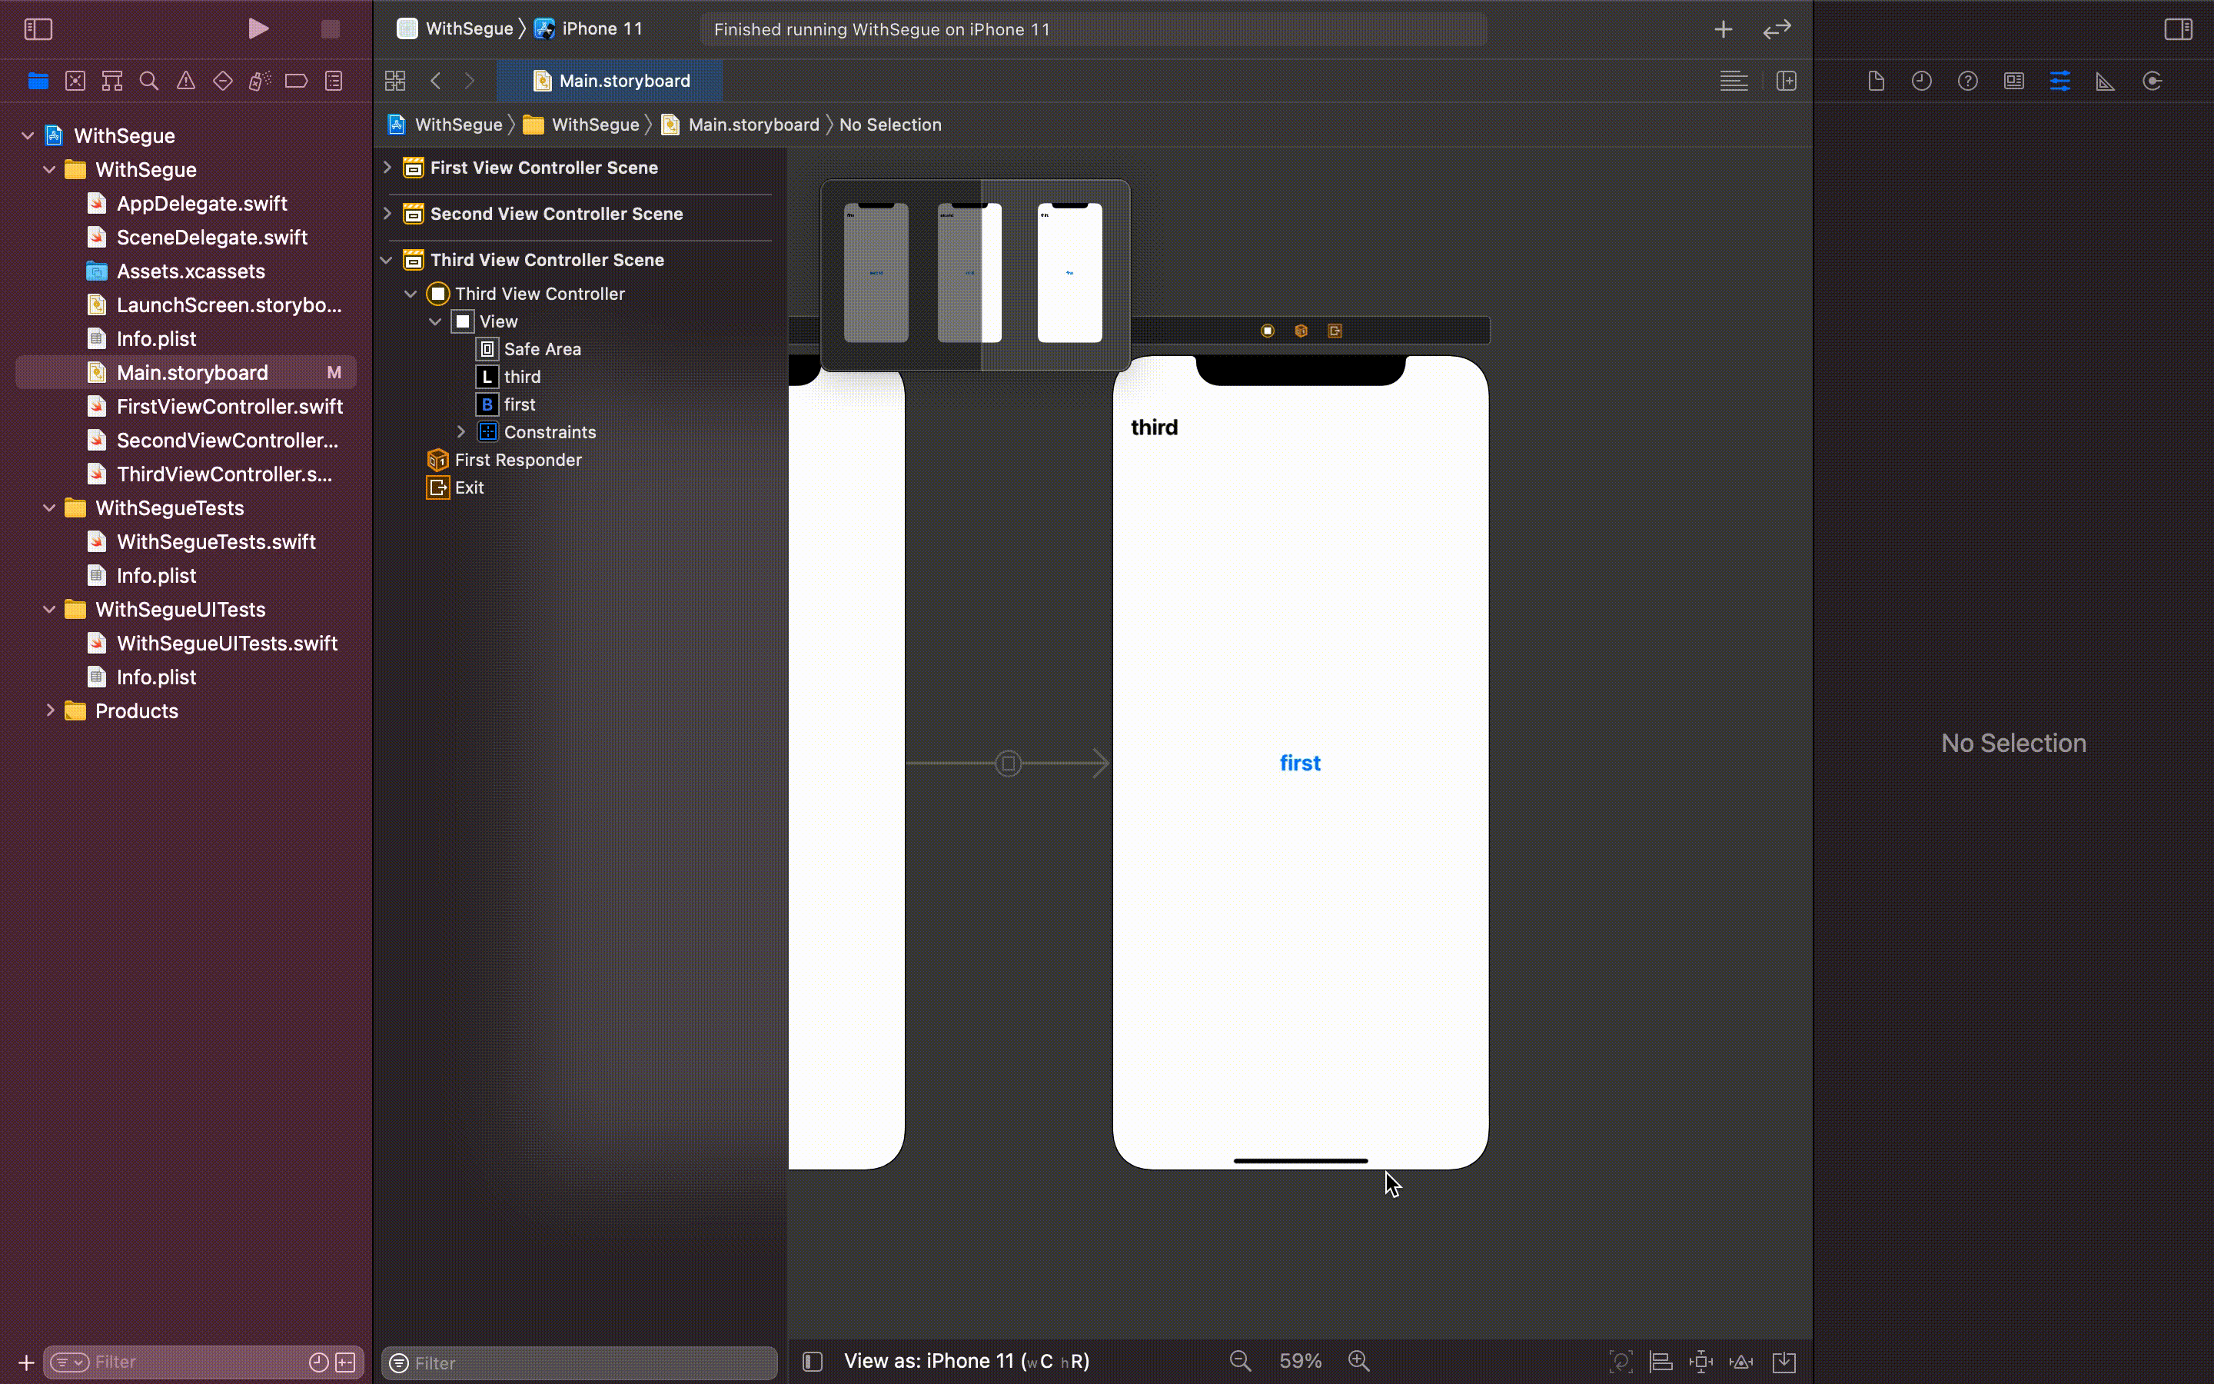The image size is (2214, 1384).
Task: Open the source control navigator
Action: (75, 82)
